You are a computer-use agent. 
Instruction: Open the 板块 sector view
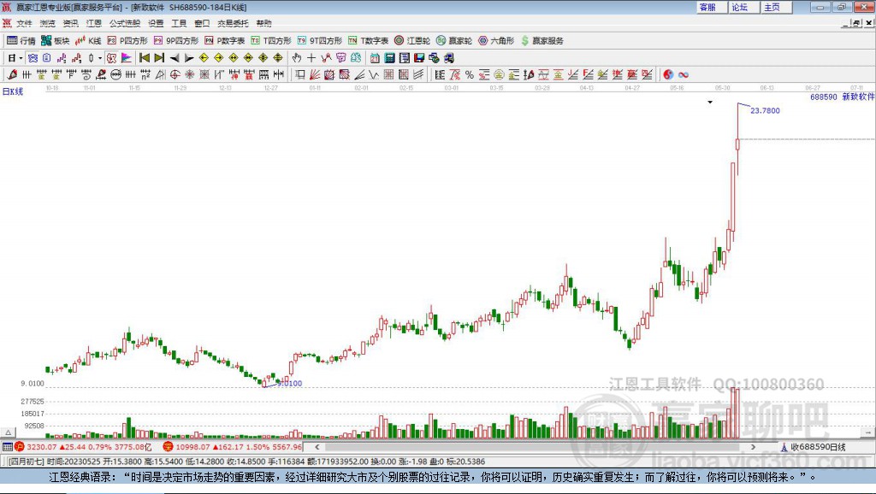[x=55, y=41]
